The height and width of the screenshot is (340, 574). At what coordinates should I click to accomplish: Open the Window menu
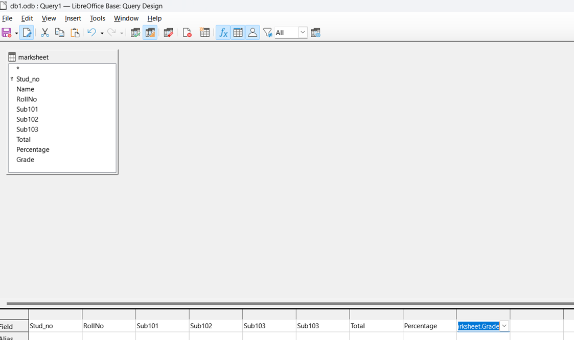[126, 18]
